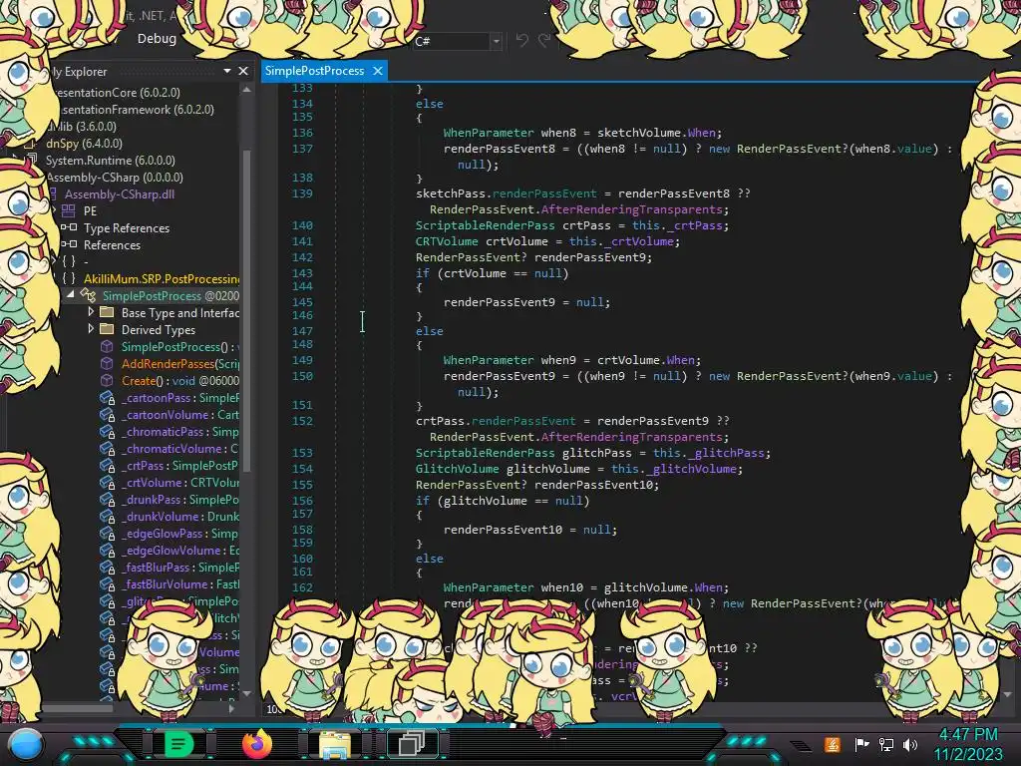The height and width of the screenshot is (766, 1021).
Task: Click the _chromaticPass field icon
Action: (107, 431)
